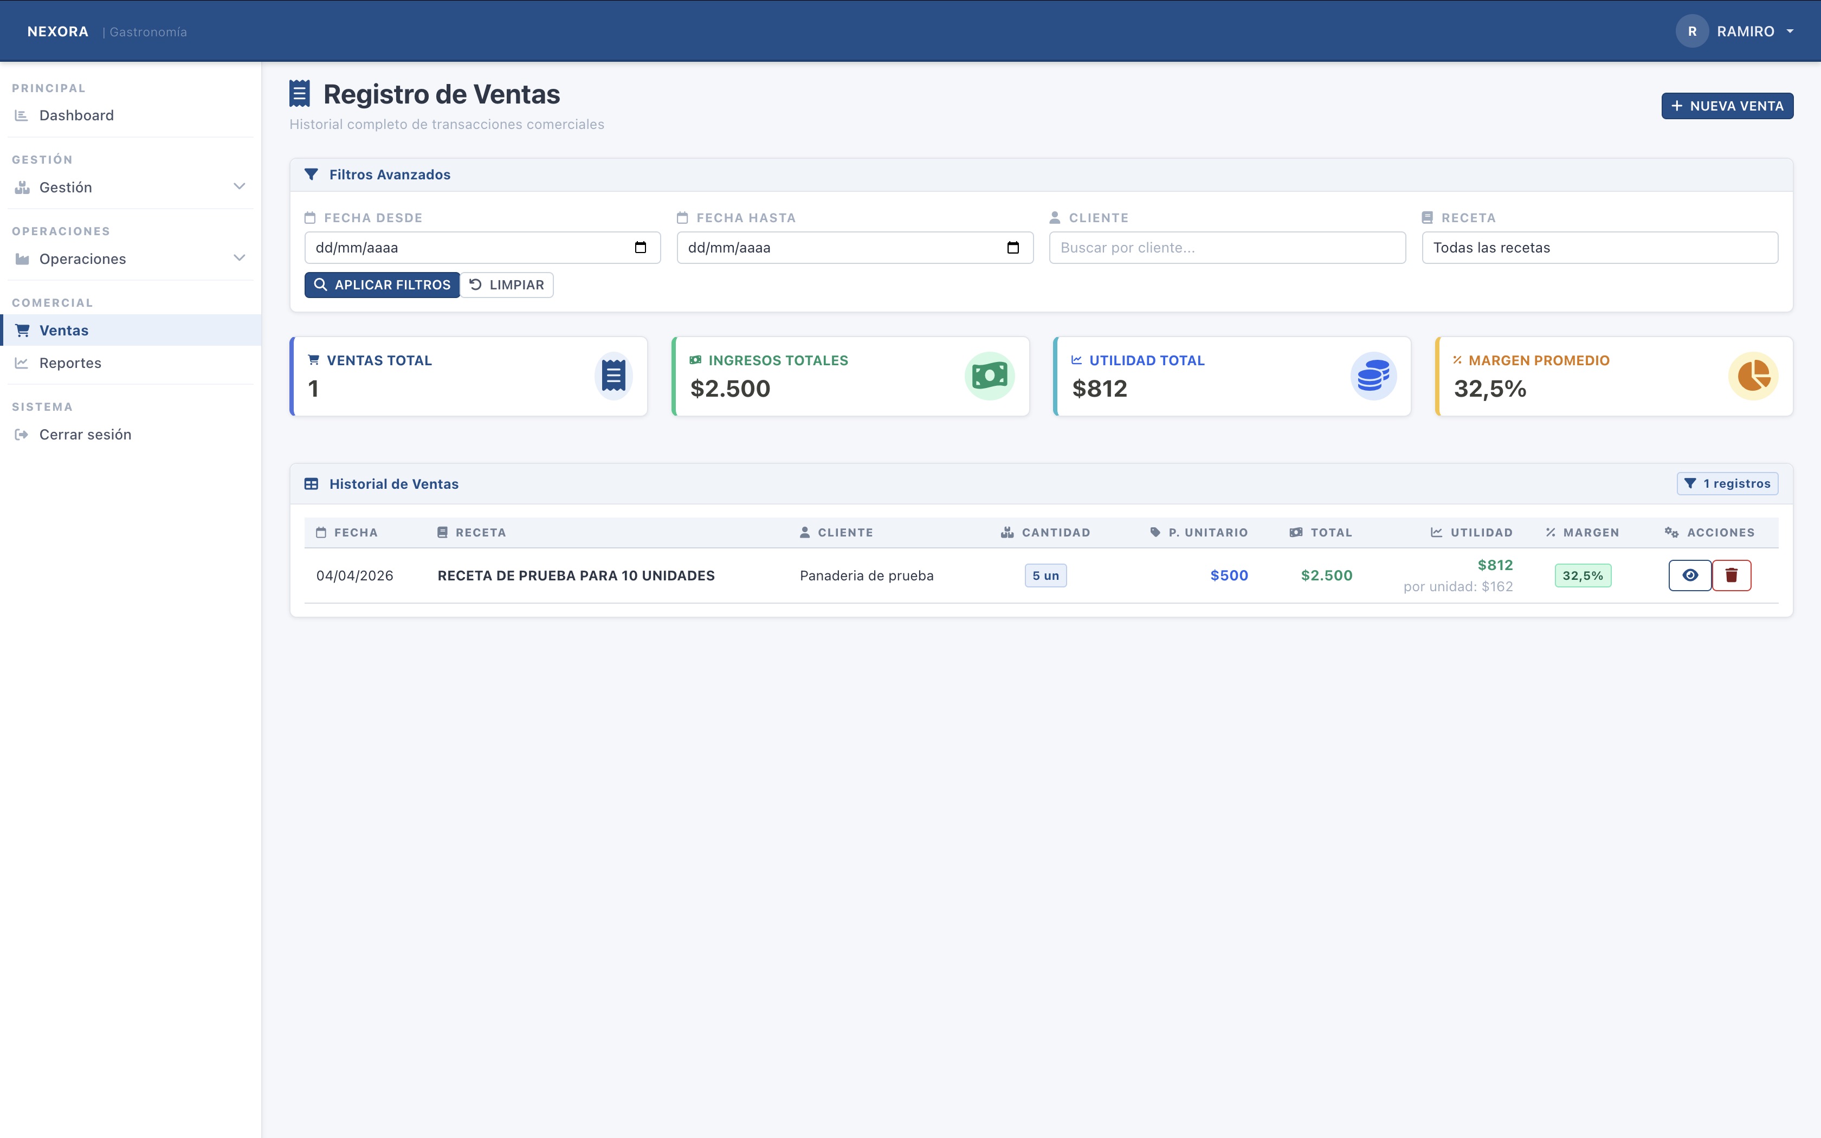
Task: Focus the Buscar por cliente field
Action: 1228,248
